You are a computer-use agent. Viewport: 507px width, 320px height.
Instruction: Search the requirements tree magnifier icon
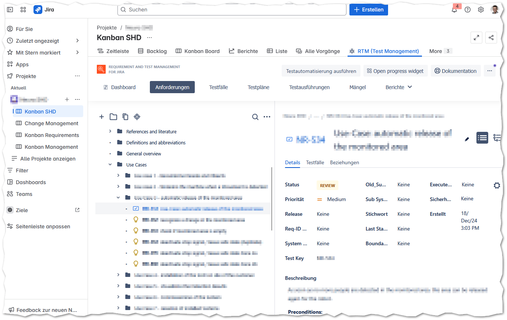click(x=255, y=117)
